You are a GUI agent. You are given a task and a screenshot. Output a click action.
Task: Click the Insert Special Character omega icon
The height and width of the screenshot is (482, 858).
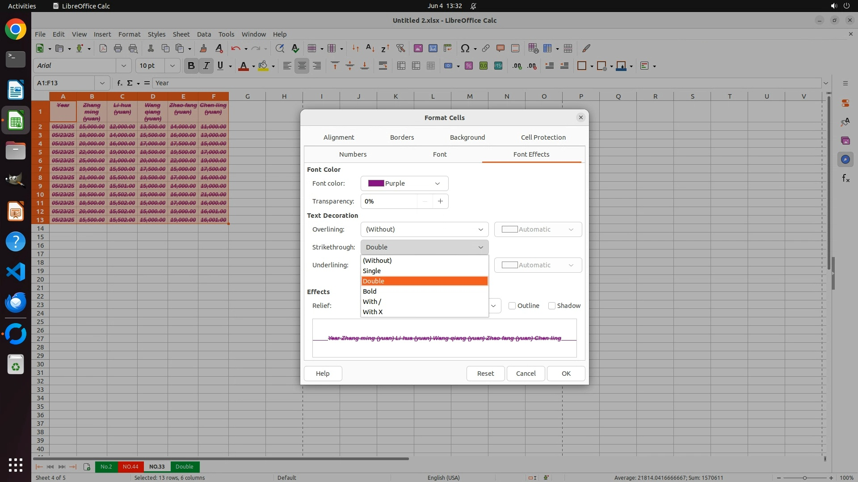pyautogui.click(x=465, y=48)
